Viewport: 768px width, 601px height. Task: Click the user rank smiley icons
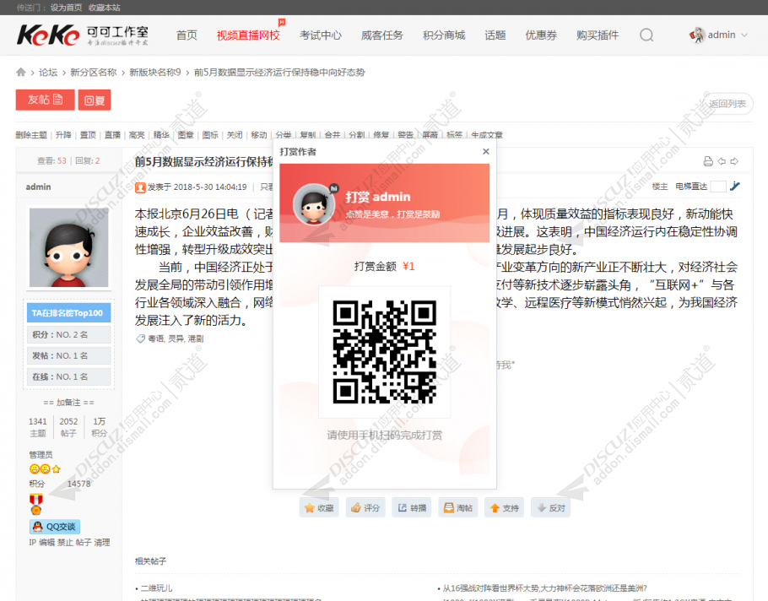coord(45,468)
